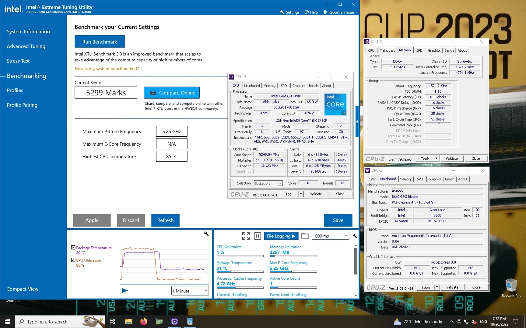This screenshot has width=526, height=328.
Task: Open the Help menu in XTU
Action: tap(311, 12)
